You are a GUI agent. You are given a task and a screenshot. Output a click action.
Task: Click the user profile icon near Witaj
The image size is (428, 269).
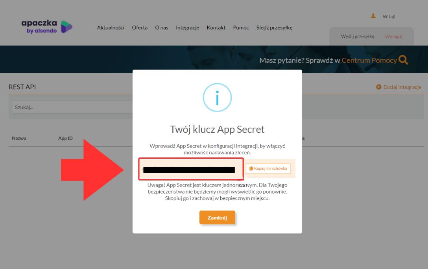coord(373,16)
